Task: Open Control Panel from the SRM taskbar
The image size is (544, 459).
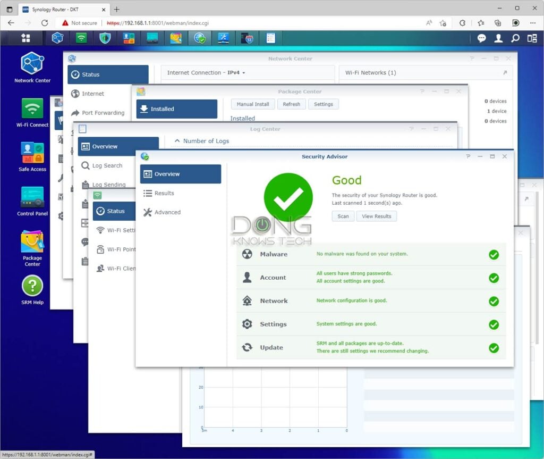Action: tap(152, 38)
